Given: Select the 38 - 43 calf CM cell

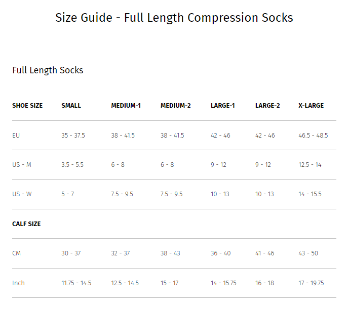Looking at the screenshot, I should [x=170, y=253].
